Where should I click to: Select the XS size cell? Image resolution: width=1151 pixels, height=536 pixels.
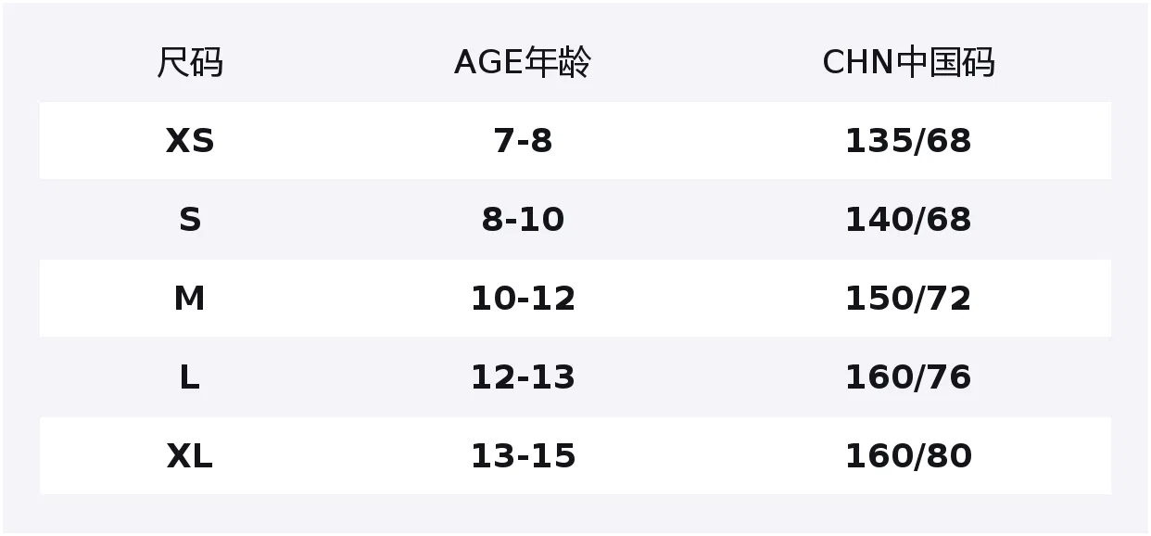click(x=189, y=141)
